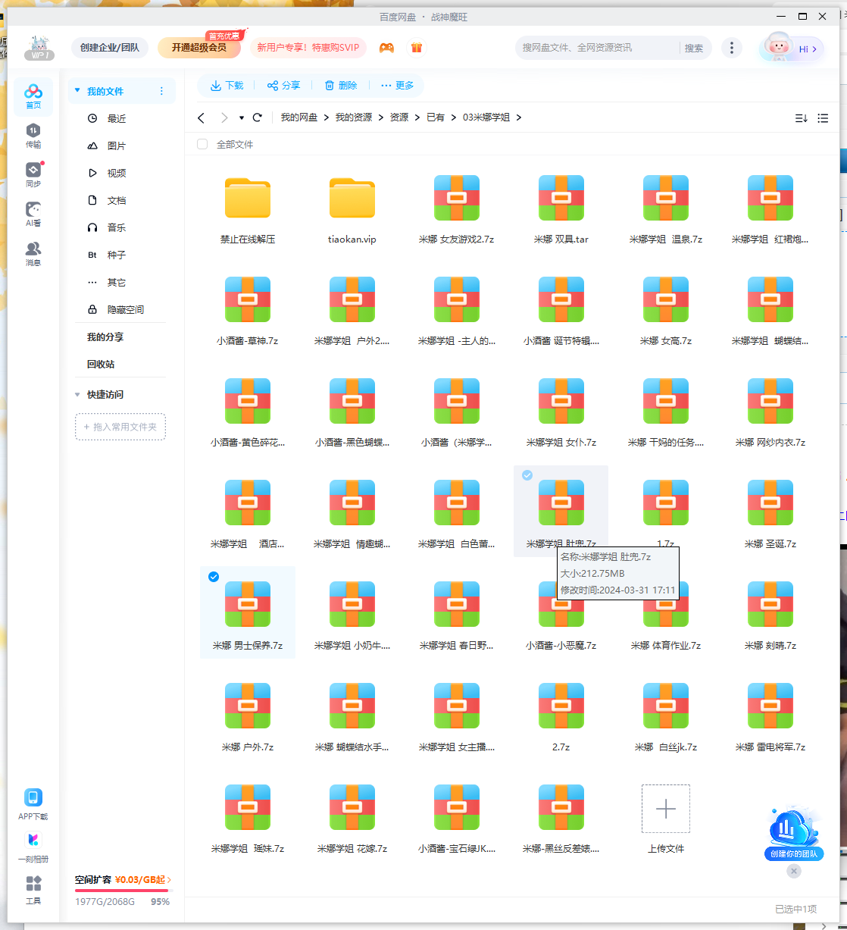Expand the 快捷访问 section arrow
The image size is (847, 930).
(77, 394)
